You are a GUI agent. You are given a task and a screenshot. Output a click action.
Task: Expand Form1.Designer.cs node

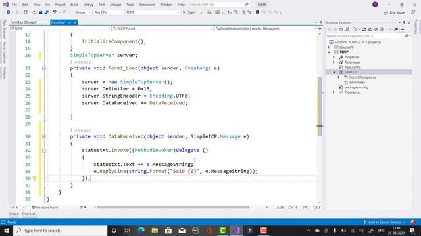tap(339, 77)
